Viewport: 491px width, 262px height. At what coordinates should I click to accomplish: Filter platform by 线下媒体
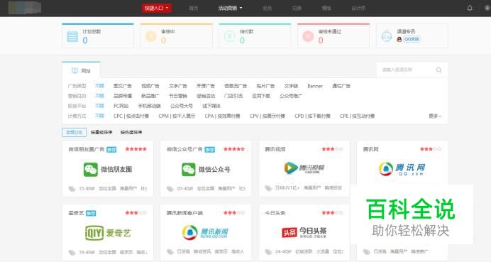[211, 106]
